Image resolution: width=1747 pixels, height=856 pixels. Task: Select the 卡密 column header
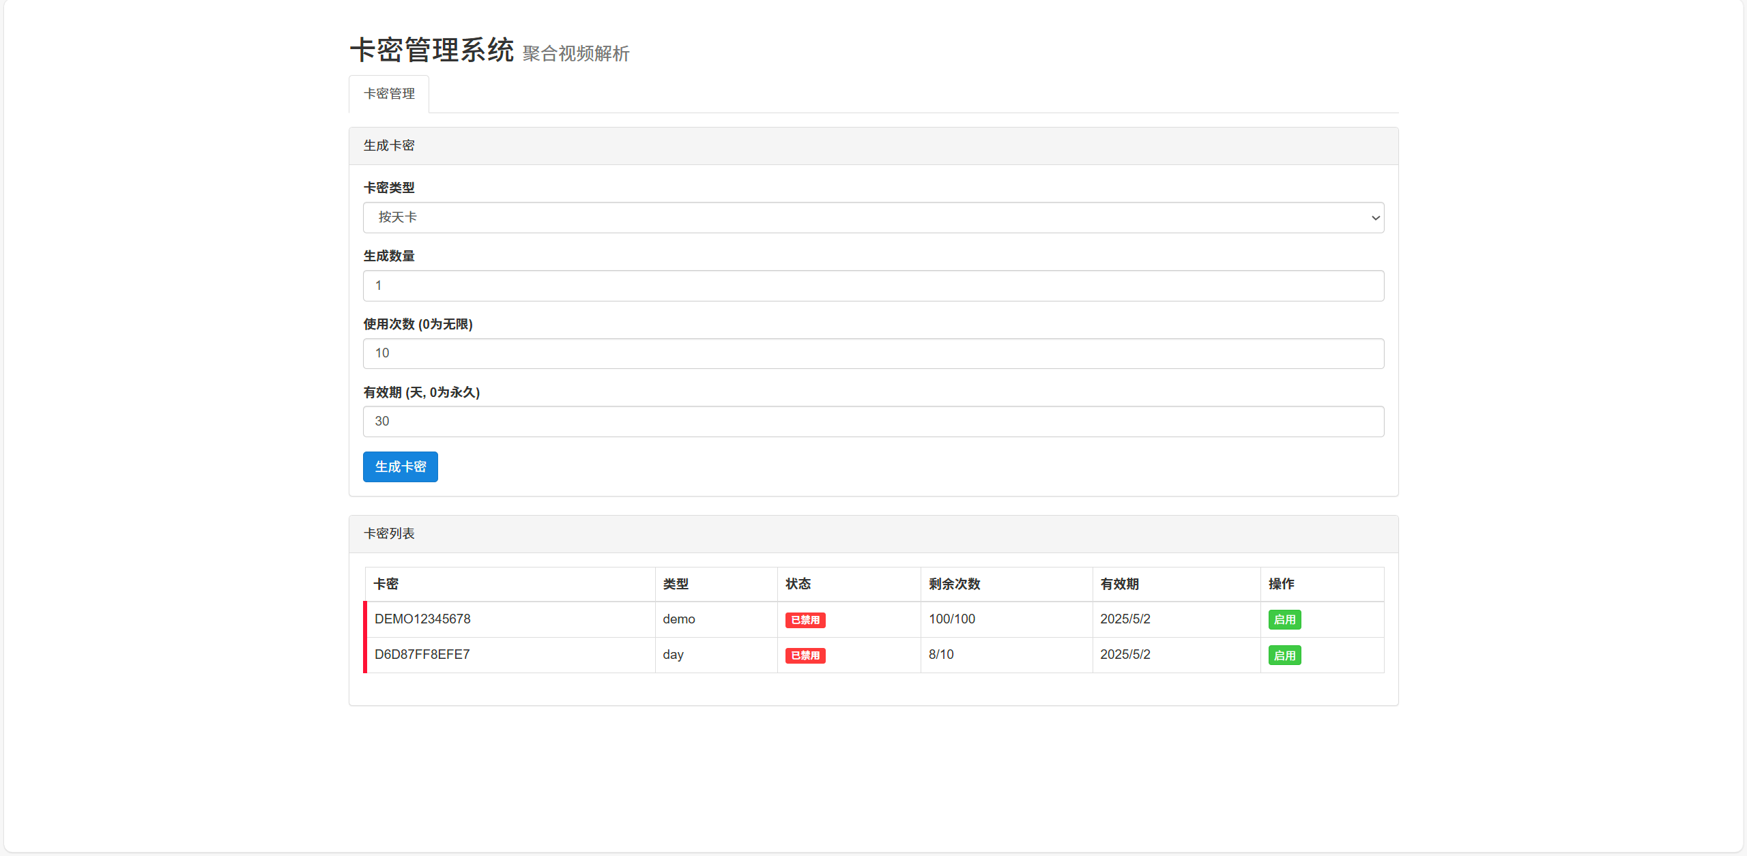(x=387, y=584)
